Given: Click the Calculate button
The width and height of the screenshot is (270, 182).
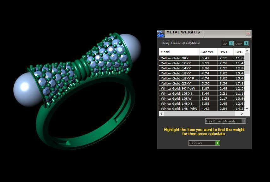Looking at the screenshot, I should tap(204, 143).
